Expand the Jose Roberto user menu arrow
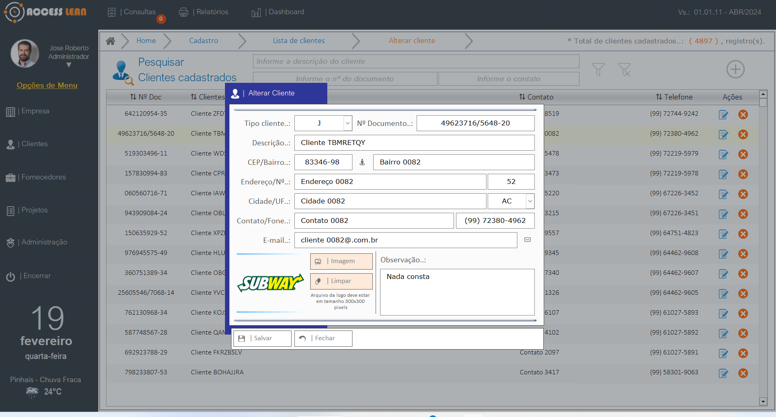Screen dimensions: 776x417 click(x=69, y=65)
